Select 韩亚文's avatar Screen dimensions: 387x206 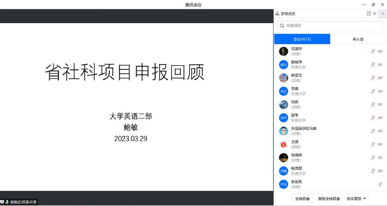click(x=284, y=78)
